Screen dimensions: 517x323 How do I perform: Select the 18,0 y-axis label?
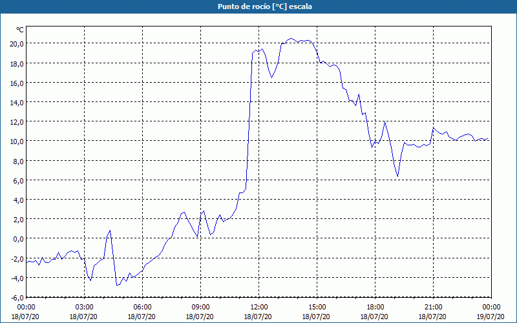17,63
